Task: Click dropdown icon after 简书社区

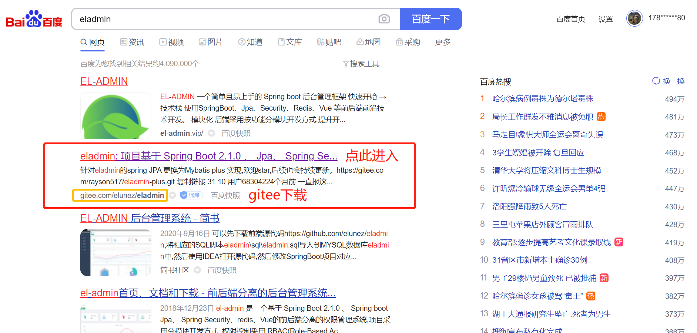Action: point(197,270)
